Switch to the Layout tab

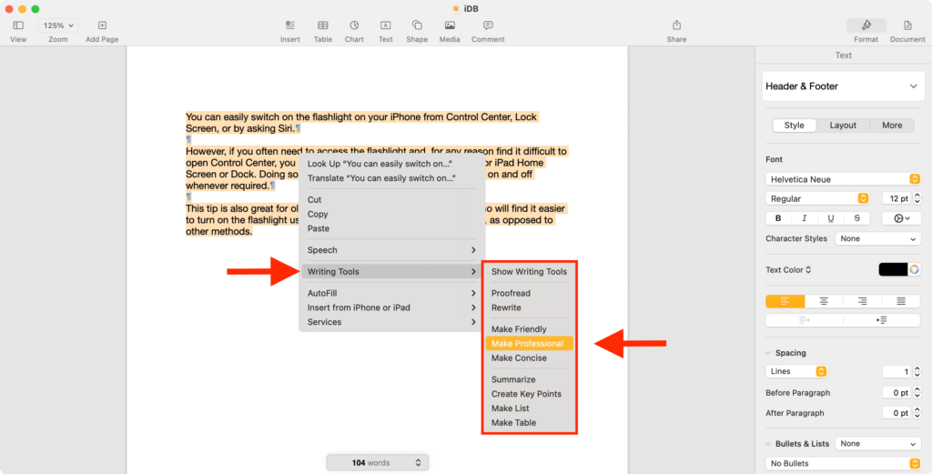point(843,126)
